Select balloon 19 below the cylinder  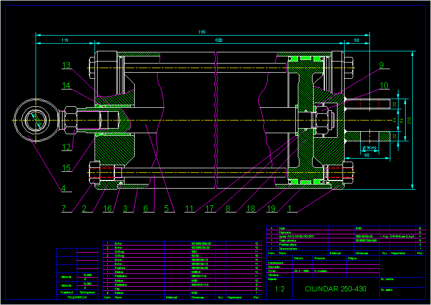(271, 208)
